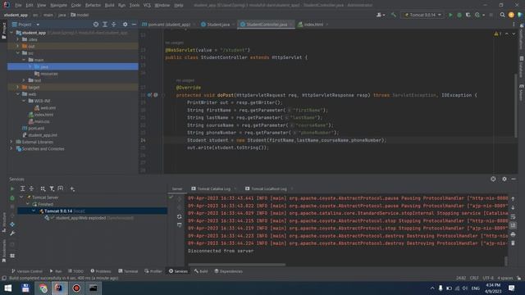Collapse the student_app root node
525x295 pixels.
[x=11, y=33]
